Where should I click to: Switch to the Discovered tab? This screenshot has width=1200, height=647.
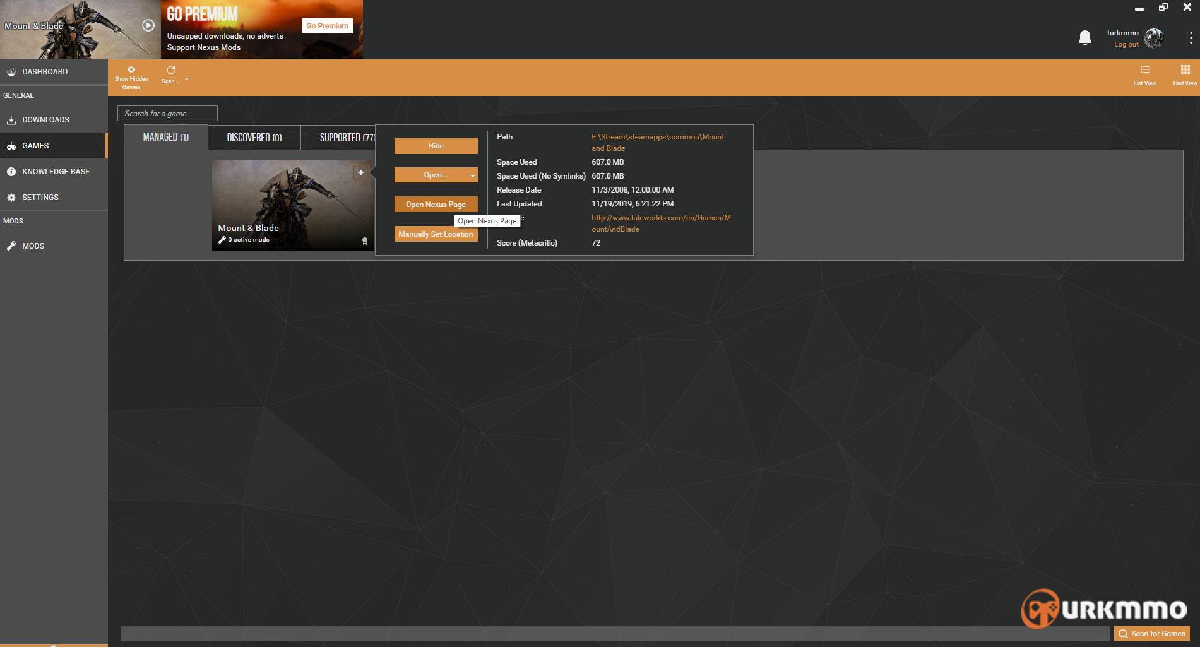(254, 137)
